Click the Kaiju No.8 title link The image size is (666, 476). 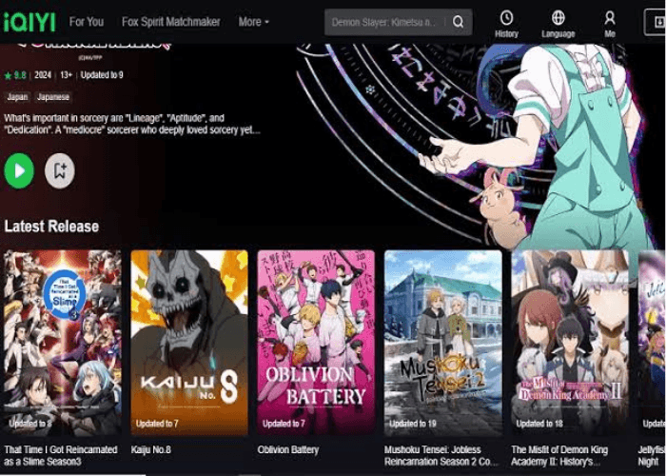(x=150, y=450)
